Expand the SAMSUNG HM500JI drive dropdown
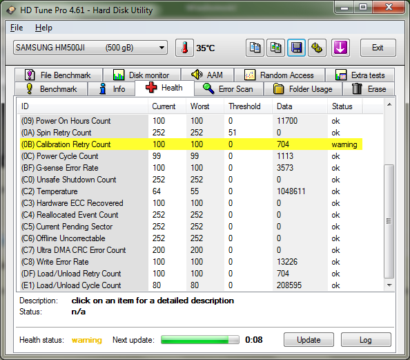This screenshot has width=410, height=360. pyautogui.click(x=90, y=48)
